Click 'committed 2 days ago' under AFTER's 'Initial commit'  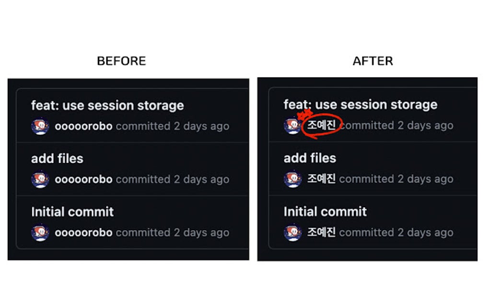coord(396,232)
